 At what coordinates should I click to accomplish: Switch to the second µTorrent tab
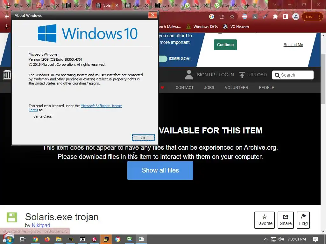(226, 5)
